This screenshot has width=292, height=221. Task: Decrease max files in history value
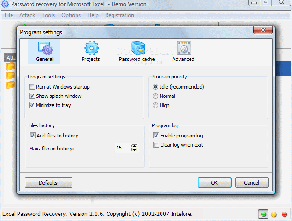(134, 149)
